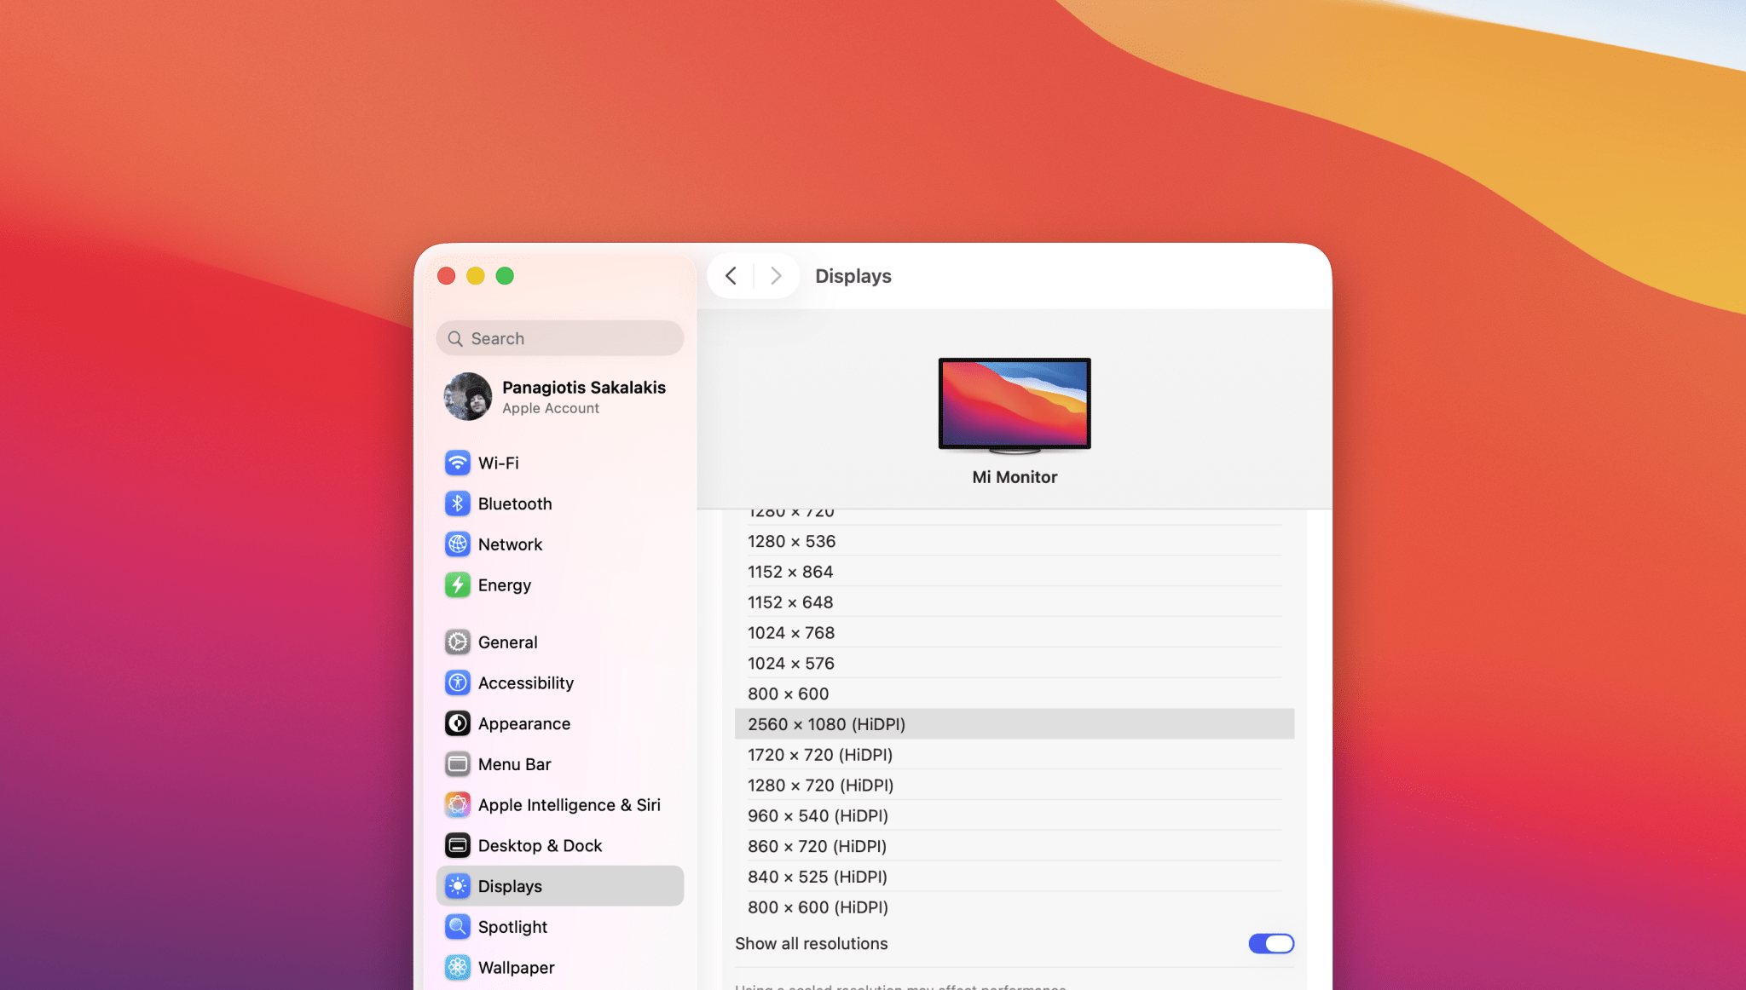The height and width of the screenshot is (990, 1746).
Task: Open Network settings from the sidebar
Action: coord(458,544)
